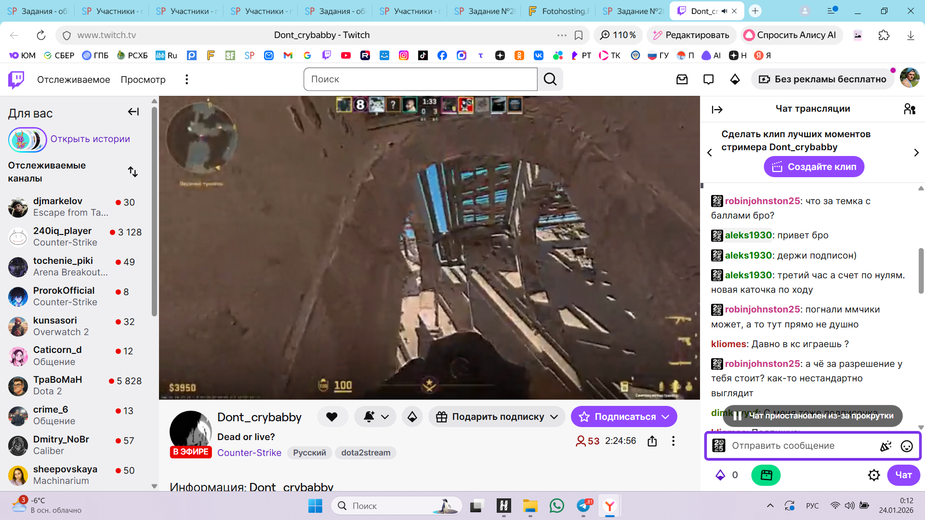
Task: Open the Отслеживаемое navigation tab
Action: pyautogui.click(x=73, y=79)
